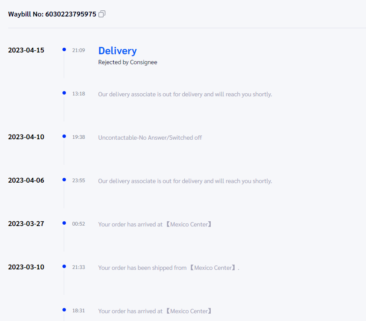The height and width of the screenshot is (321, 366).
Task: Select the blue dot beside 21:33 shipment
Action: click(64, 266)
